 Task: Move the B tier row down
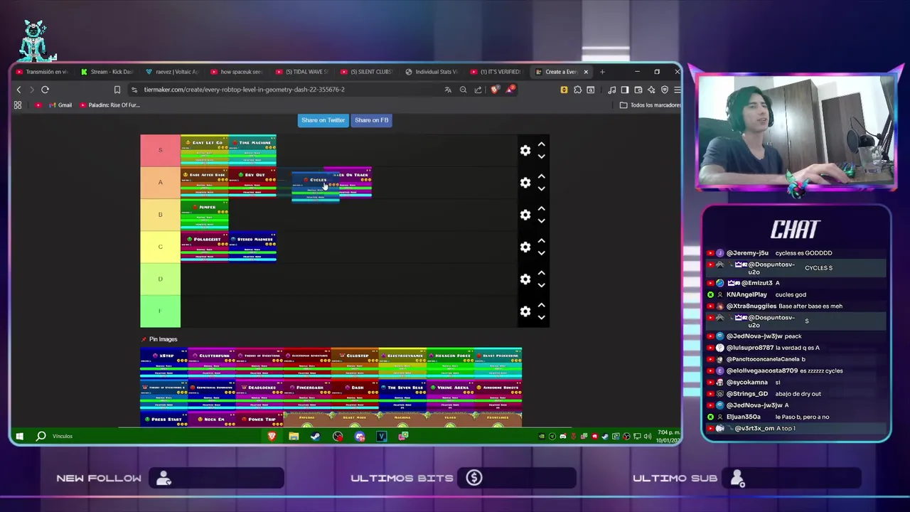541,221
